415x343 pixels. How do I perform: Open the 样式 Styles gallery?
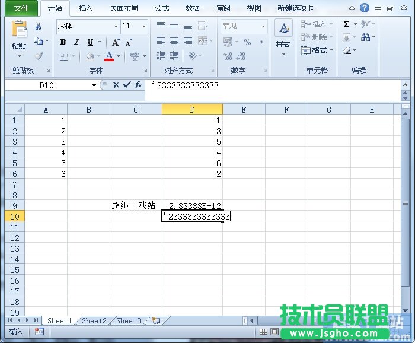(283, 37)
